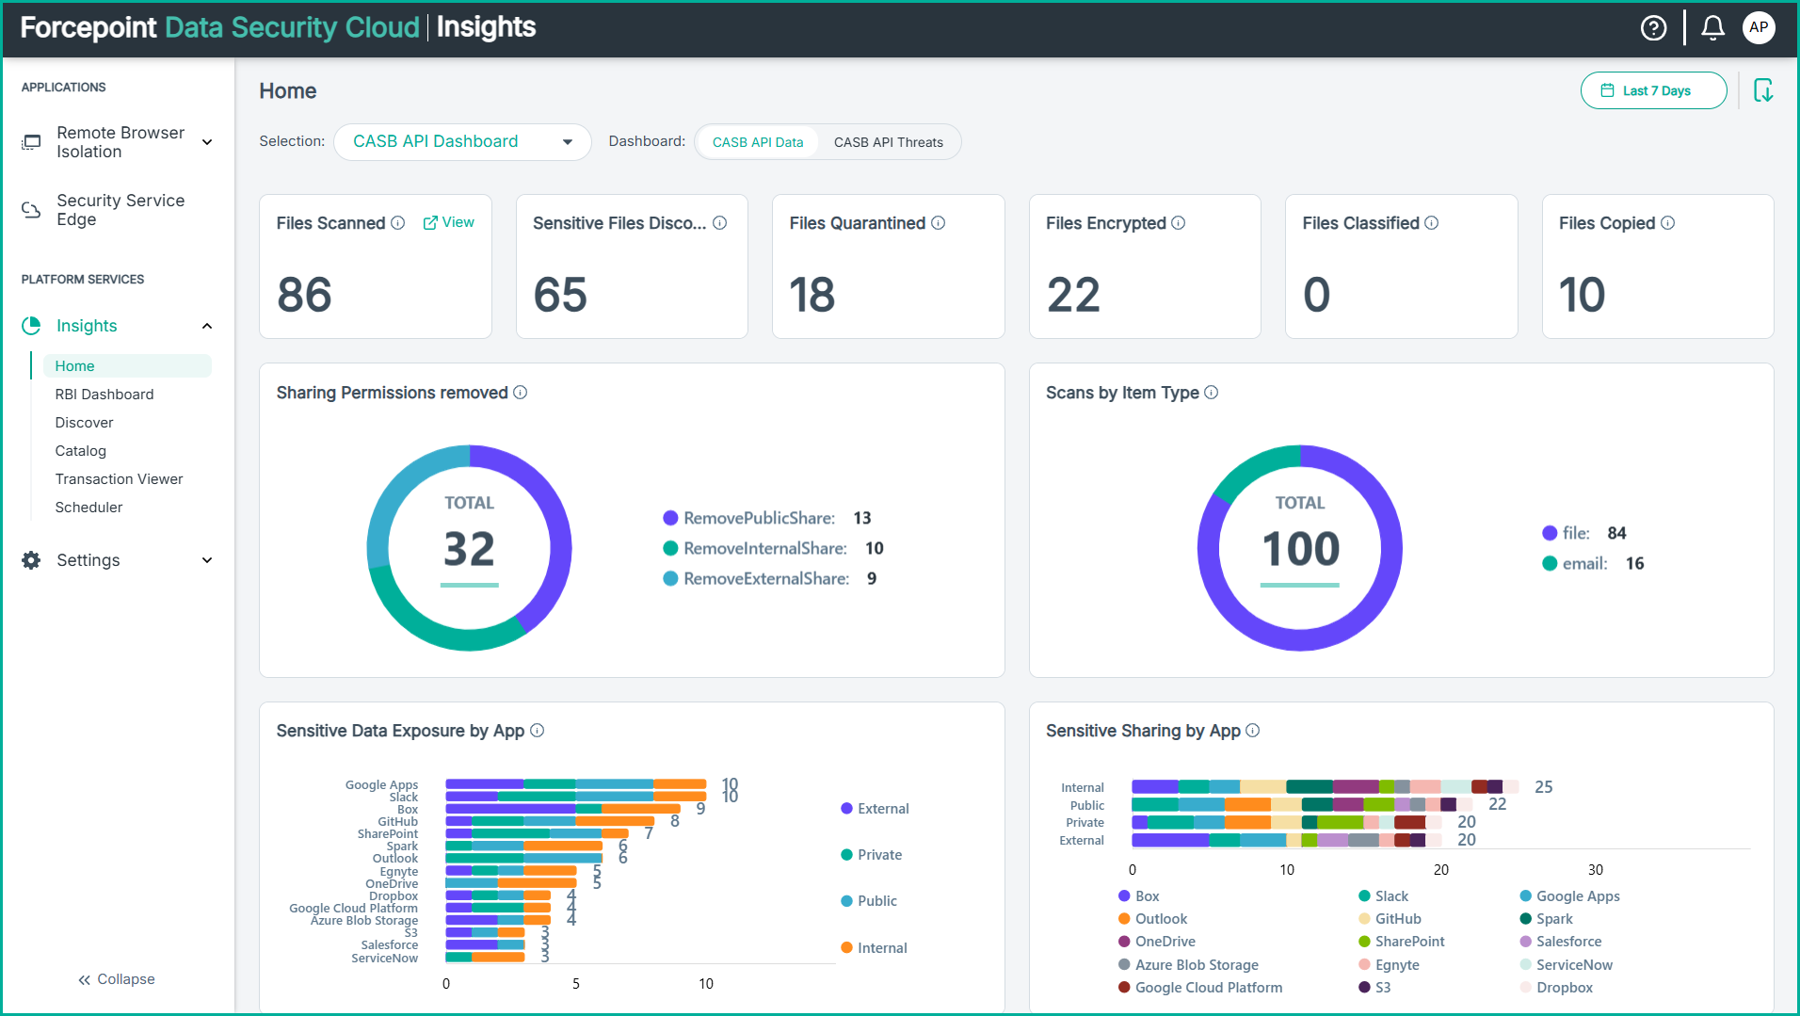Click the Security Service Edge cloud icon
The height and width of the screenshot is (1016, 1800).
pyautogui.click(x=31, y=210)
